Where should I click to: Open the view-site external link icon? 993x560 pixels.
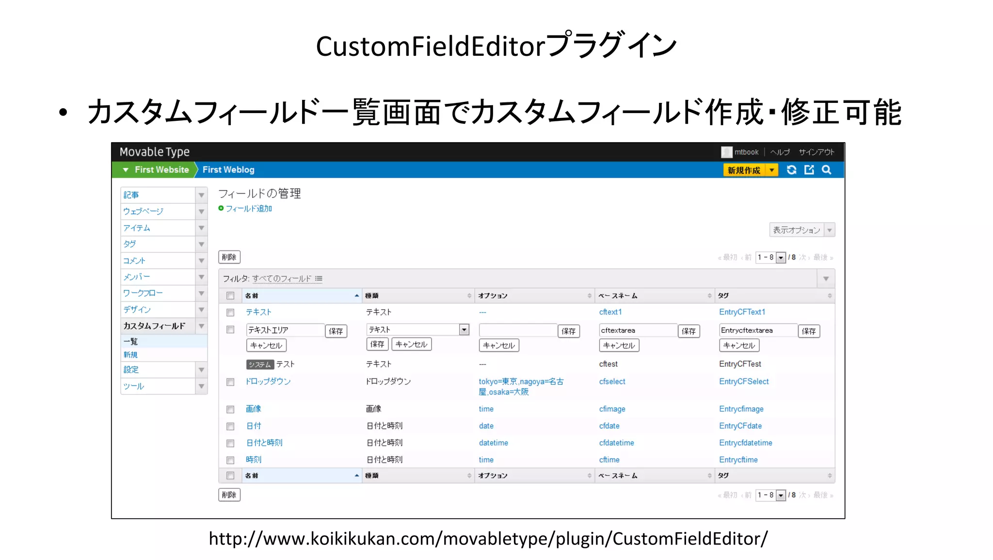tap(809, 170)
